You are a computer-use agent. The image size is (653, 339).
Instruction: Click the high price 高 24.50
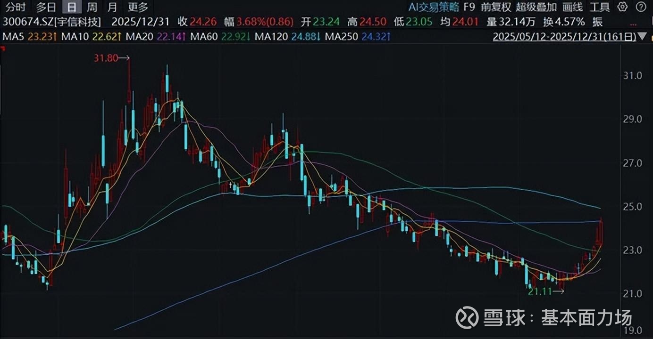pos(367,22)
